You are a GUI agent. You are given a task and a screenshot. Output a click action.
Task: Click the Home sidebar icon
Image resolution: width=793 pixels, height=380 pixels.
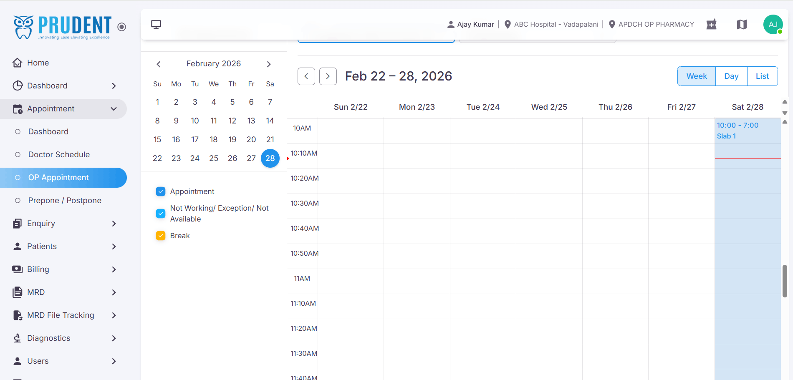pos(17,63)
